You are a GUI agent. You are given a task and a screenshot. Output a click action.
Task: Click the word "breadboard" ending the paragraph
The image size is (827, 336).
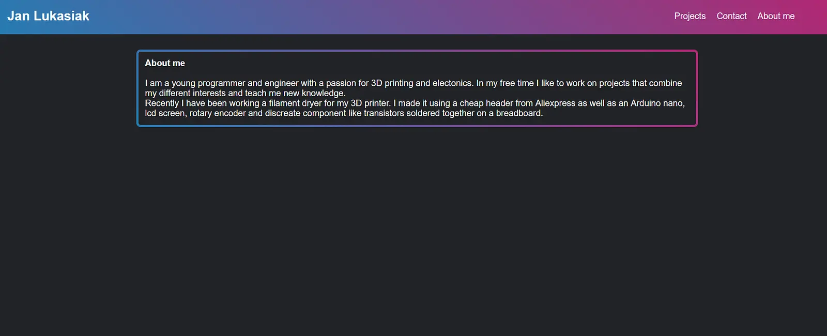point(518,113)
